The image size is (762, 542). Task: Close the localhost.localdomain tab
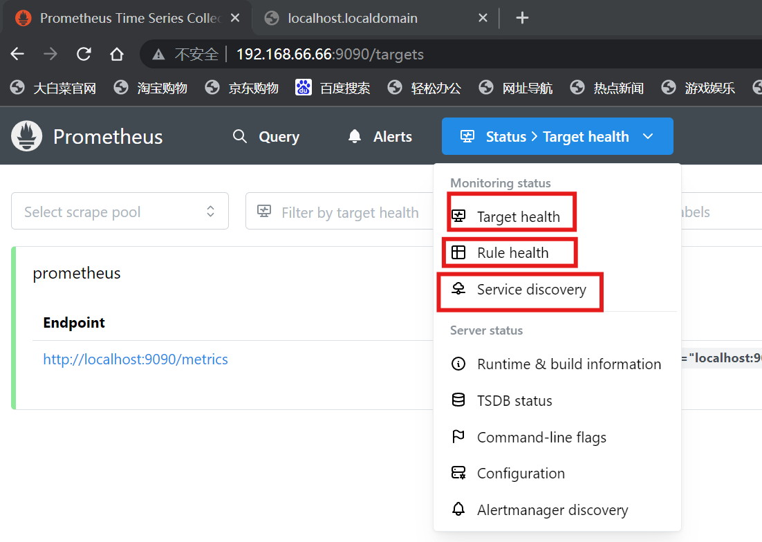[x=483, y=18]
